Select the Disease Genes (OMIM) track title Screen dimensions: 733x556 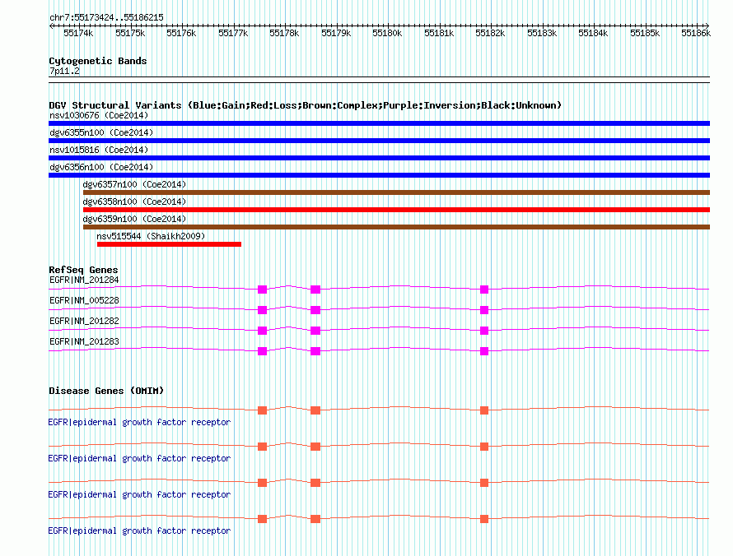coord(106,391)
